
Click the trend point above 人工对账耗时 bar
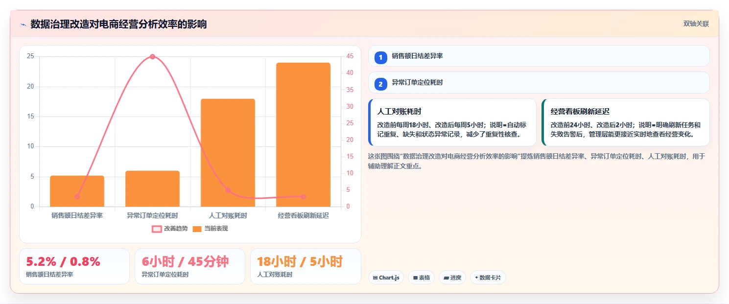(x=228, y=190)
